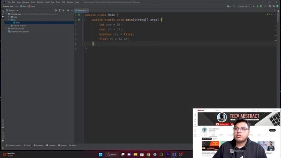Viewport: 281px width, 158px height.
Task: Open File Explorer from taskbar
Action: [136, 154]
